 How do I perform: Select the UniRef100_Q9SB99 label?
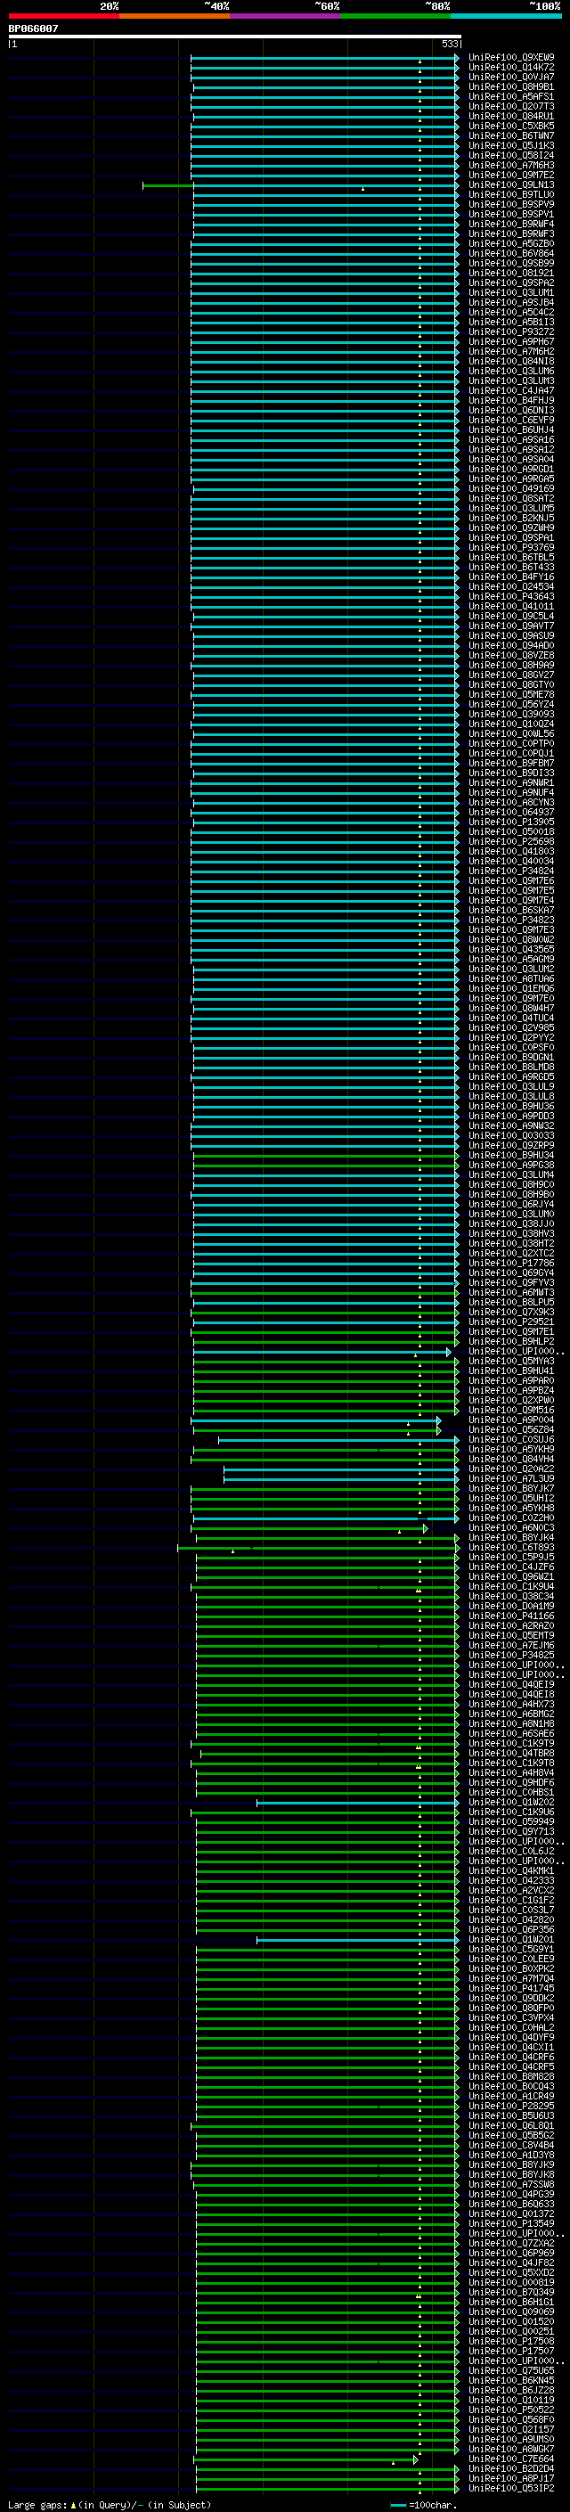pyautogui.click(x=511, y=263)
